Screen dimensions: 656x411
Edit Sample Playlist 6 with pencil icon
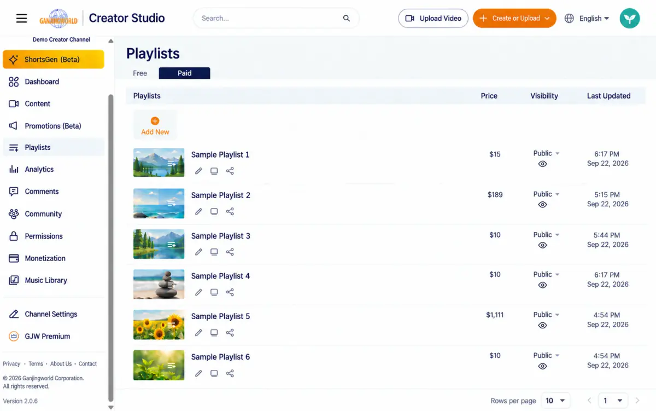click(x=198, y=373)
